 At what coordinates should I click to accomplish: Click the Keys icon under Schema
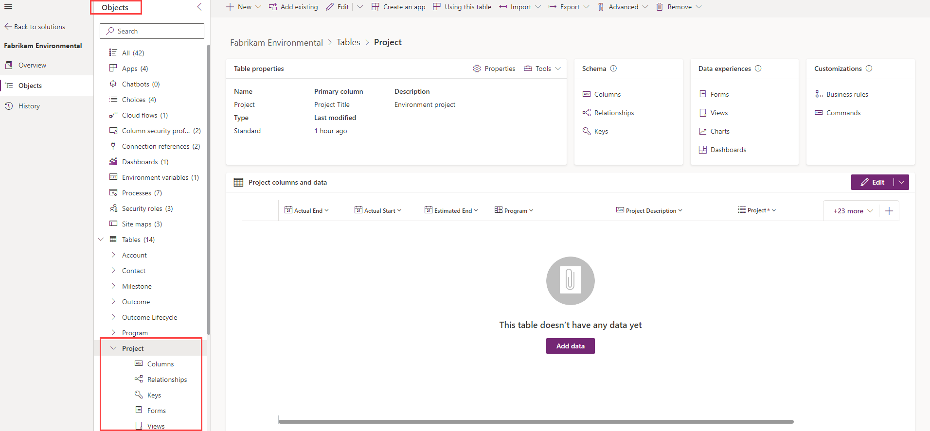pyautogui.click(x=587, y=131)
